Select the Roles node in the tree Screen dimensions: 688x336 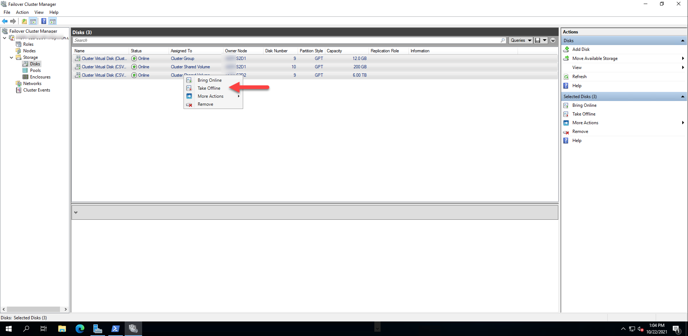(28, 44)
